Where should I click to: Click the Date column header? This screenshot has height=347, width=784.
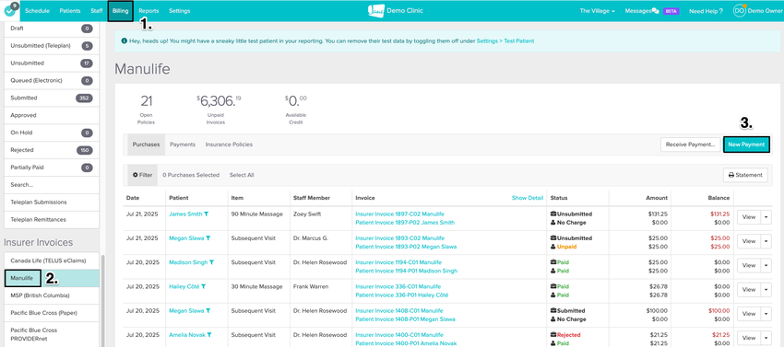(133, 198)
